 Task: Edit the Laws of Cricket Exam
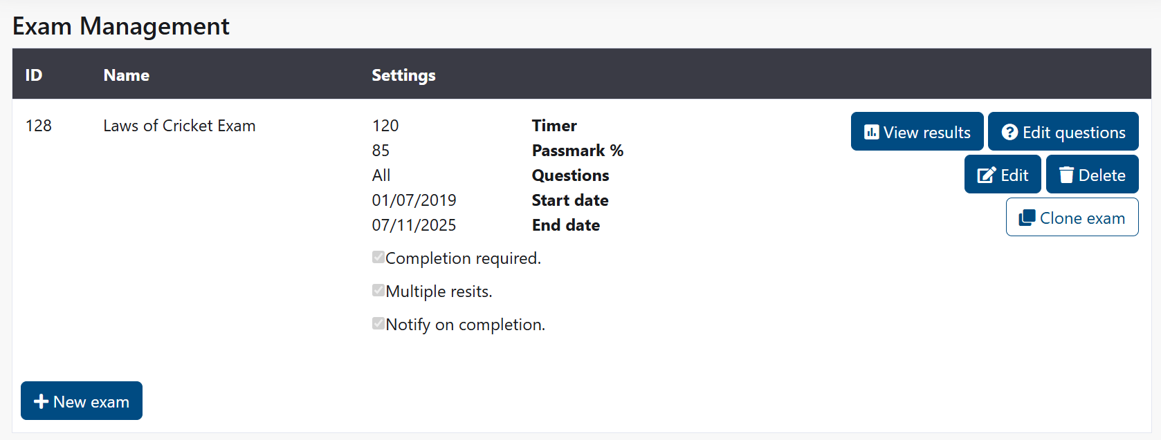click(1002, 174)
